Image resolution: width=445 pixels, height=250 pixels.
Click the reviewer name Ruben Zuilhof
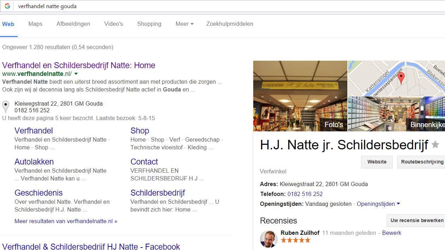pyautogui.click(x=300, y=233)
